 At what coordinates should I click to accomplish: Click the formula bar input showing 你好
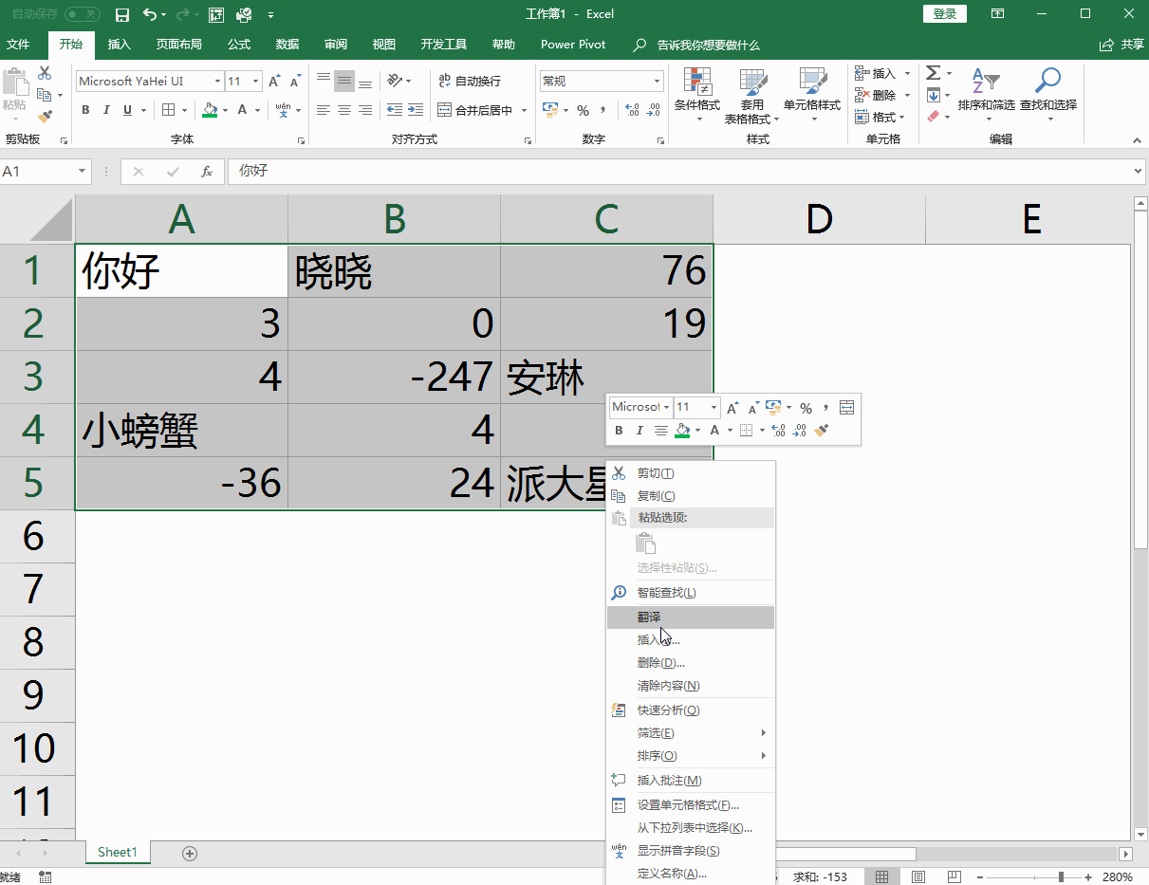pos(664,172)
